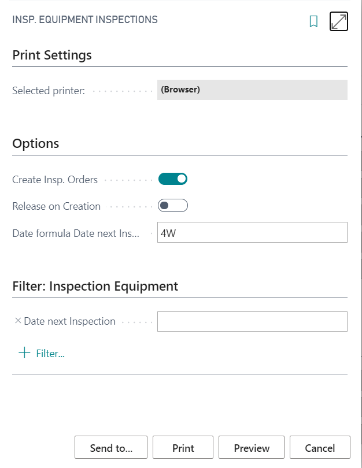Select the Date next Inspection filter label
The height and width of the screenshot is (468, 362).
pyautogui.click(x=69, y=321)
